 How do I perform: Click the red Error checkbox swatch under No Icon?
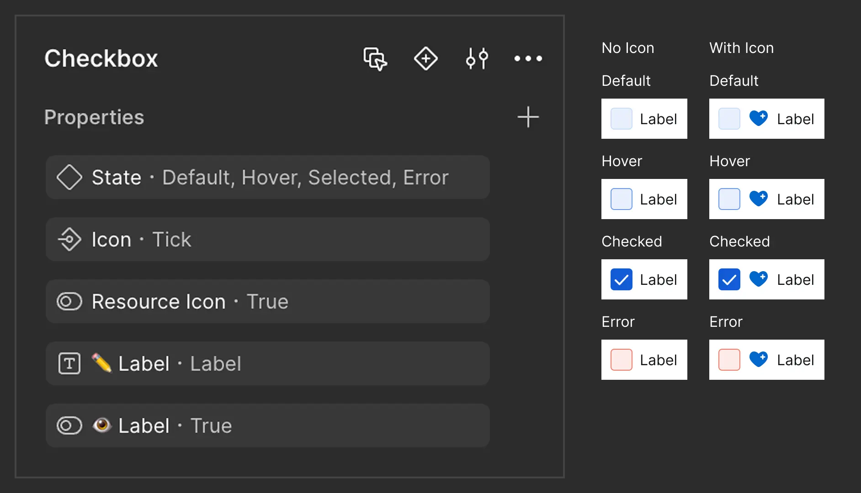621,360
